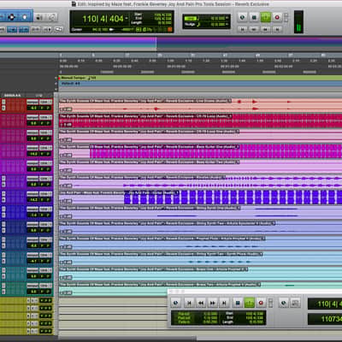Click the main counter 110|4|404 display
The image size is (342, 342).
pyautogui.click(x=103, y=19)
